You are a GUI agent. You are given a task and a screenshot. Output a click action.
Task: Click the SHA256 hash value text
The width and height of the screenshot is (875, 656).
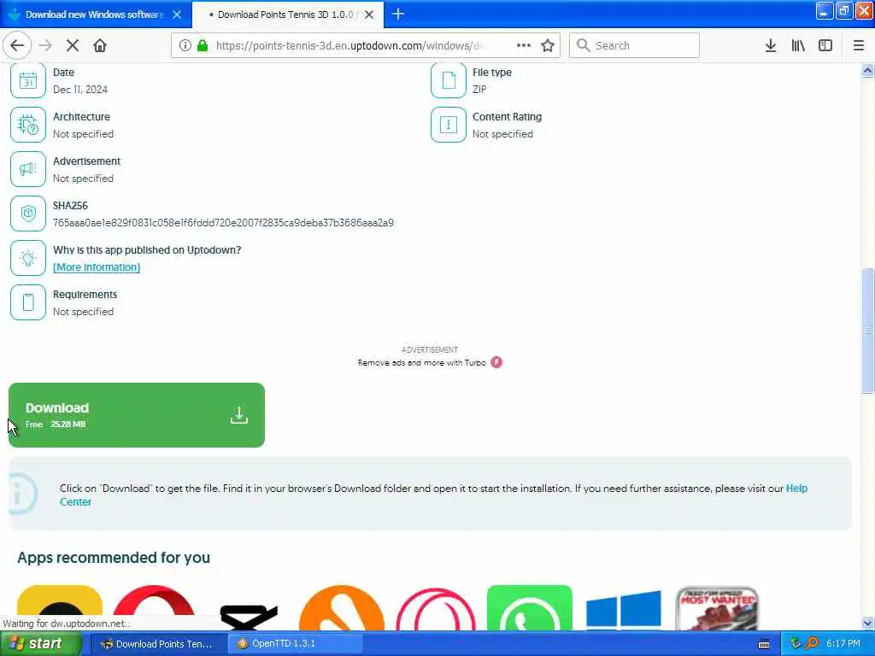tap(223, 223)
